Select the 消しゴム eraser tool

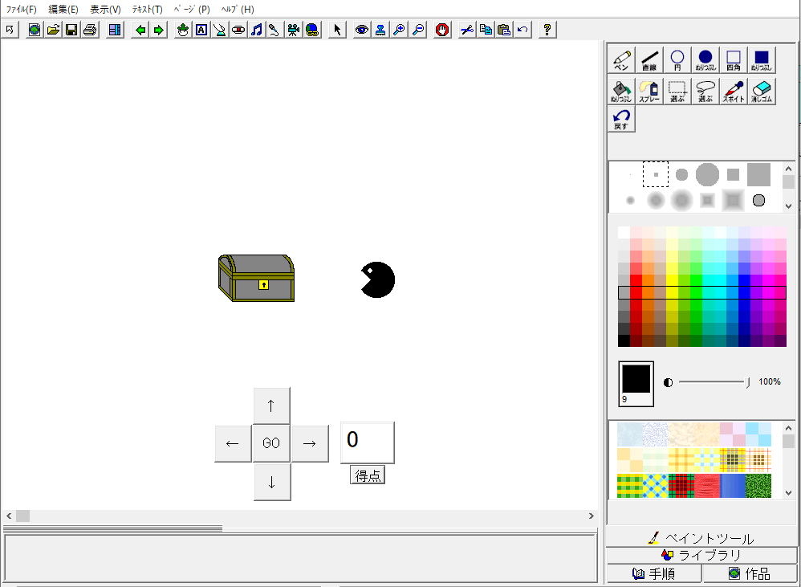point(762,92)
